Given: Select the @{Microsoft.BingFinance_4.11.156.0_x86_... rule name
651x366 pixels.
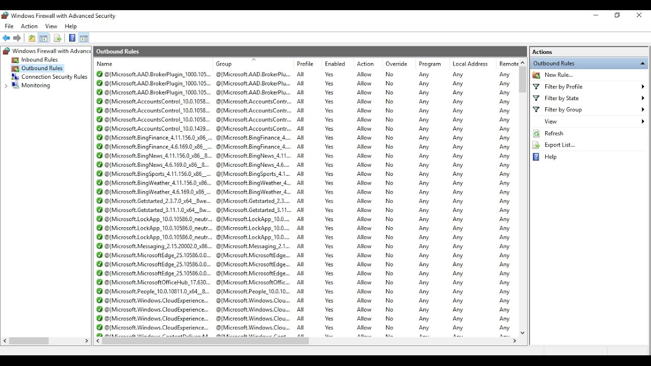Looking at the screenshot, I should (158, 138).
